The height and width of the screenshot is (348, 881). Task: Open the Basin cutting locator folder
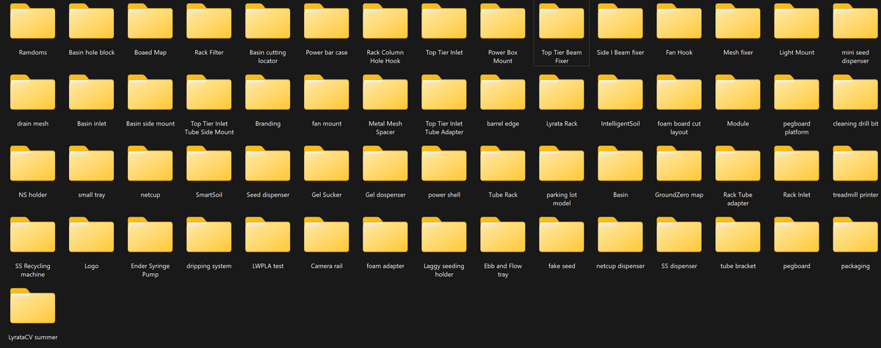[x=268, y=21]
